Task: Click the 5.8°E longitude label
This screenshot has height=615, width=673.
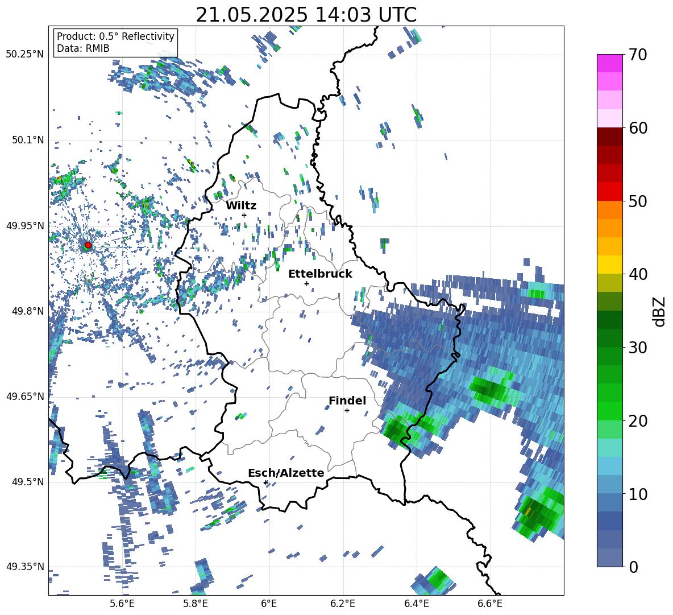Action: point(196,604)
